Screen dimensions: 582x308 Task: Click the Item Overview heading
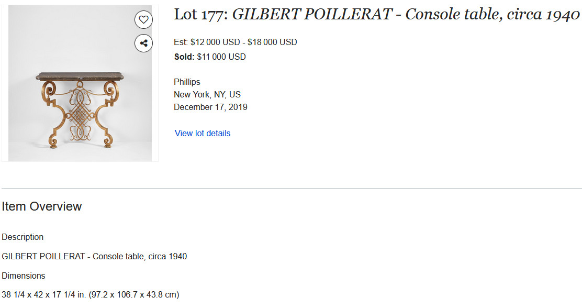(41, 206)
